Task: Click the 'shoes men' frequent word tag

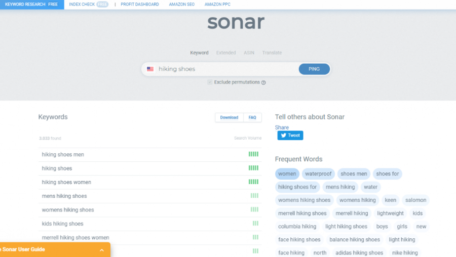Action: (354, 174)
